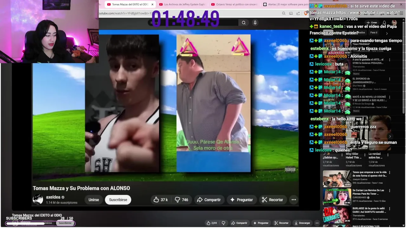The image size is (406, 228).
Task: Open the browser share icon in address bar
Action: click(298, 13)
